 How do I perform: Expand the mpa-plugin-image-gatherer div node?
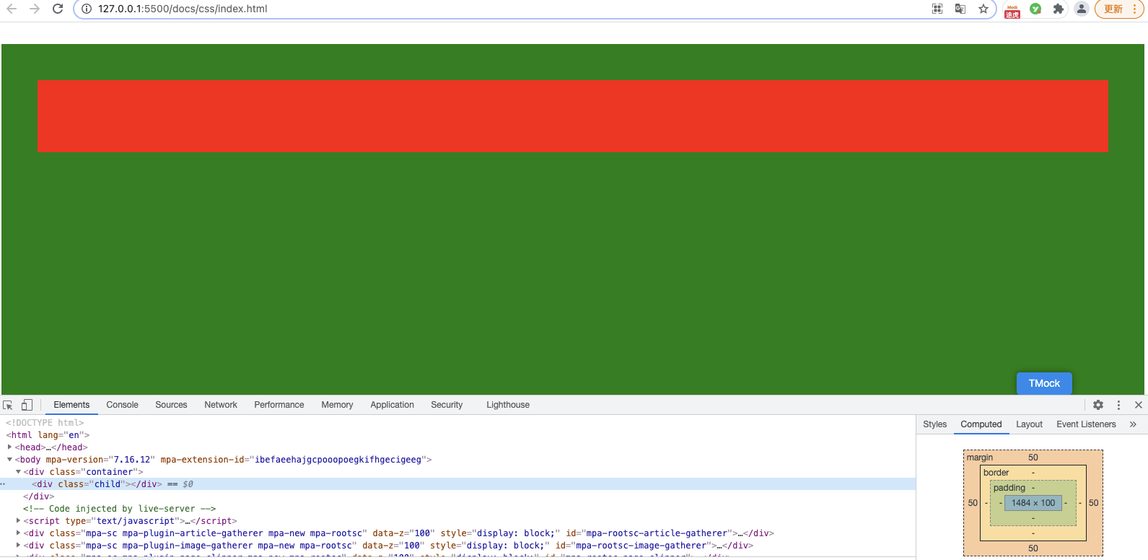pyautogui.click(x=18, y=546)
